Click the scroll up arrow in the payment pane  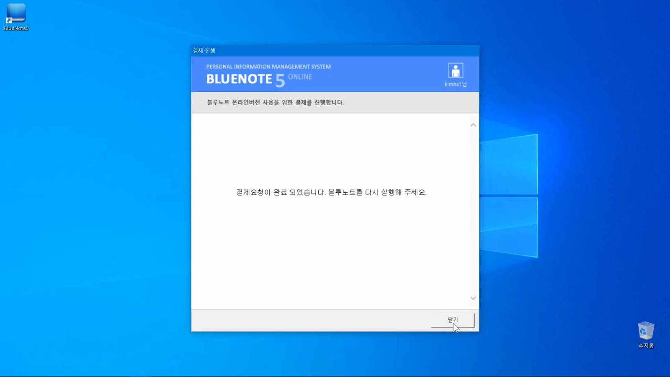pyautogui.click(x=473, y=125)
